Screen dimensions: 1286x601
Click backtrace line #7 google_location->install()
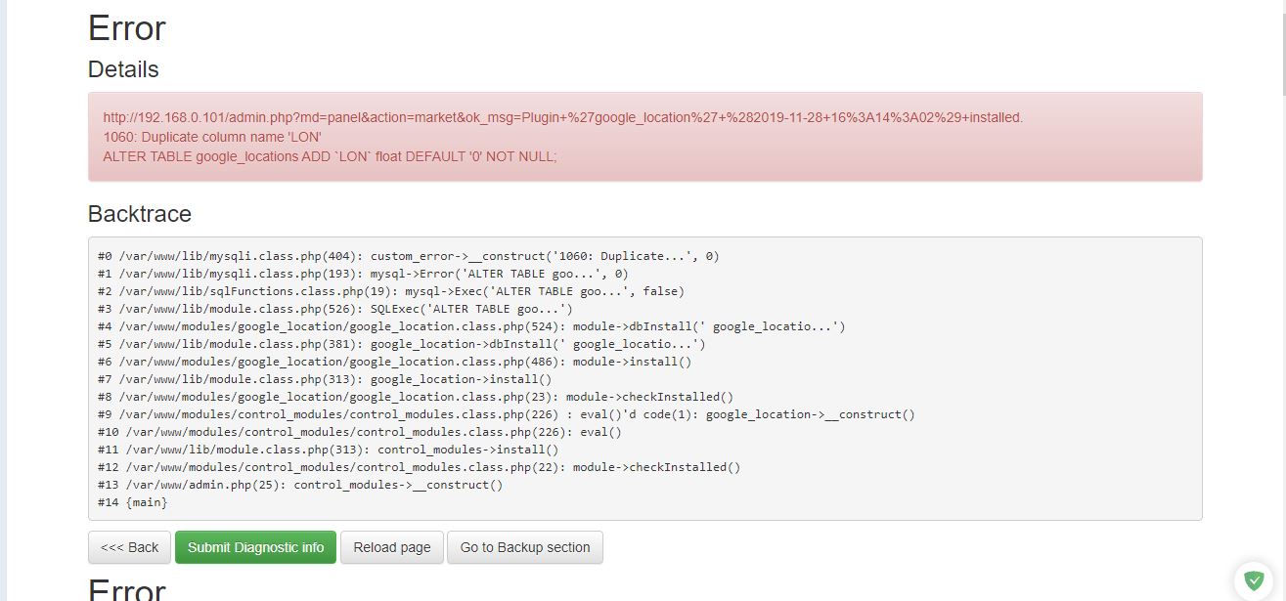(324, 379)
